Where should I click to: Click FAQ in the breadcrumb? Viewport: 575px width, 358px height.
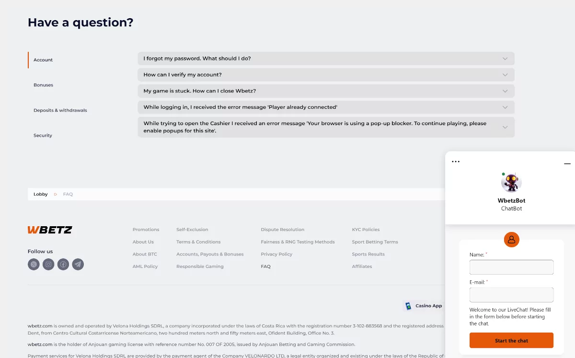pyautogui.click(x=68, y=195)
